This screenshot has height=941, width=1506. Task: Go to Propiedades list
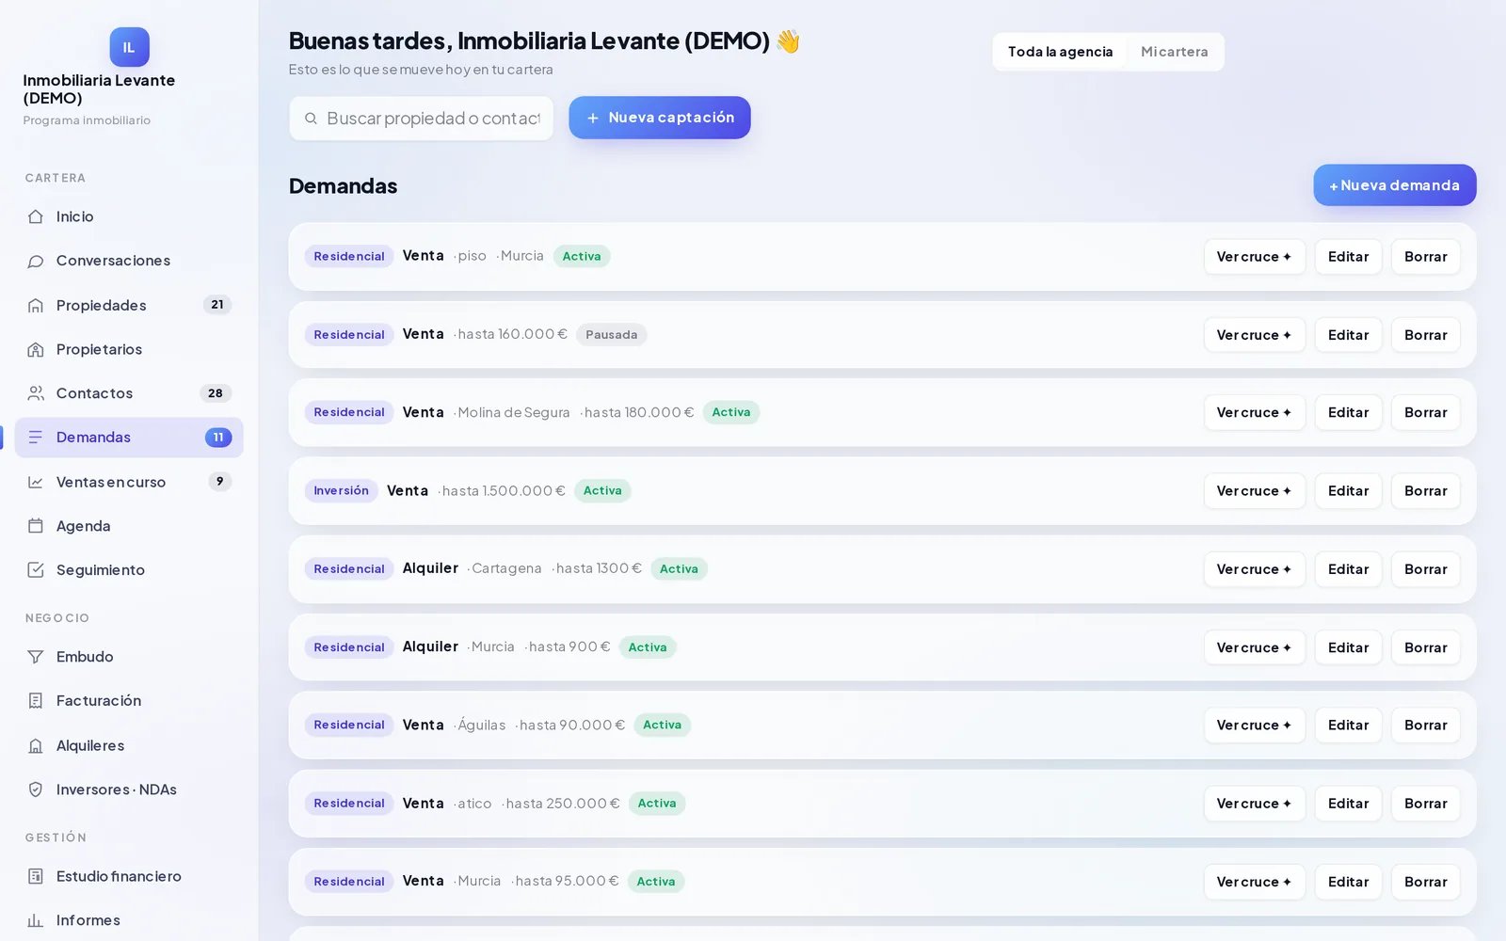coord(129,305)
